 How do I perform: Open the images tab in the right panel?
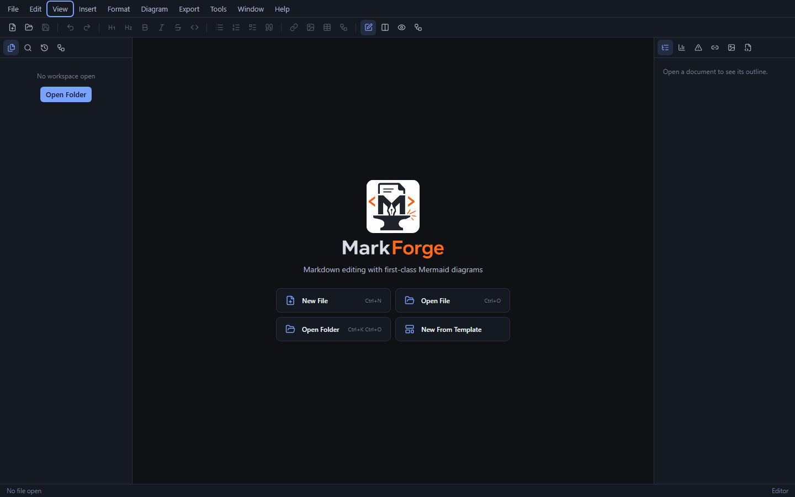[x=732, y=47]
